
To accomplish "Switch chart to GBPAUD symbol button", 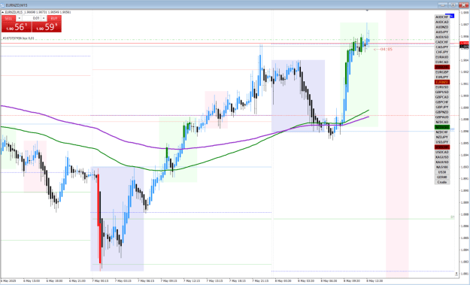I will (442, 117).
